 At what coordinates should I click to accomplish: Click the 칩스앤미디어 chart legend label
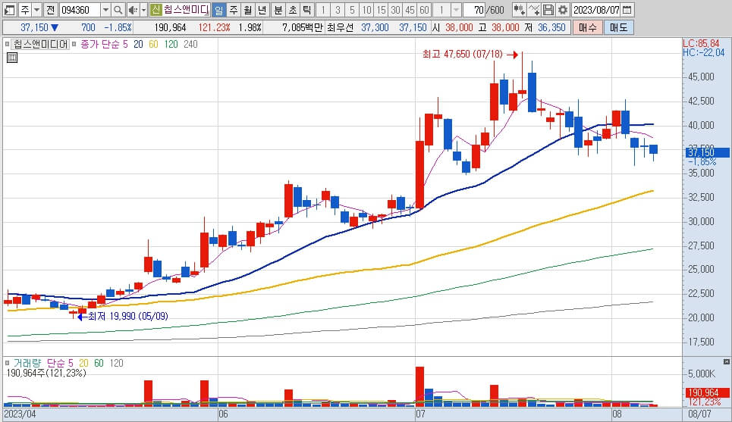tap(41, 44)
